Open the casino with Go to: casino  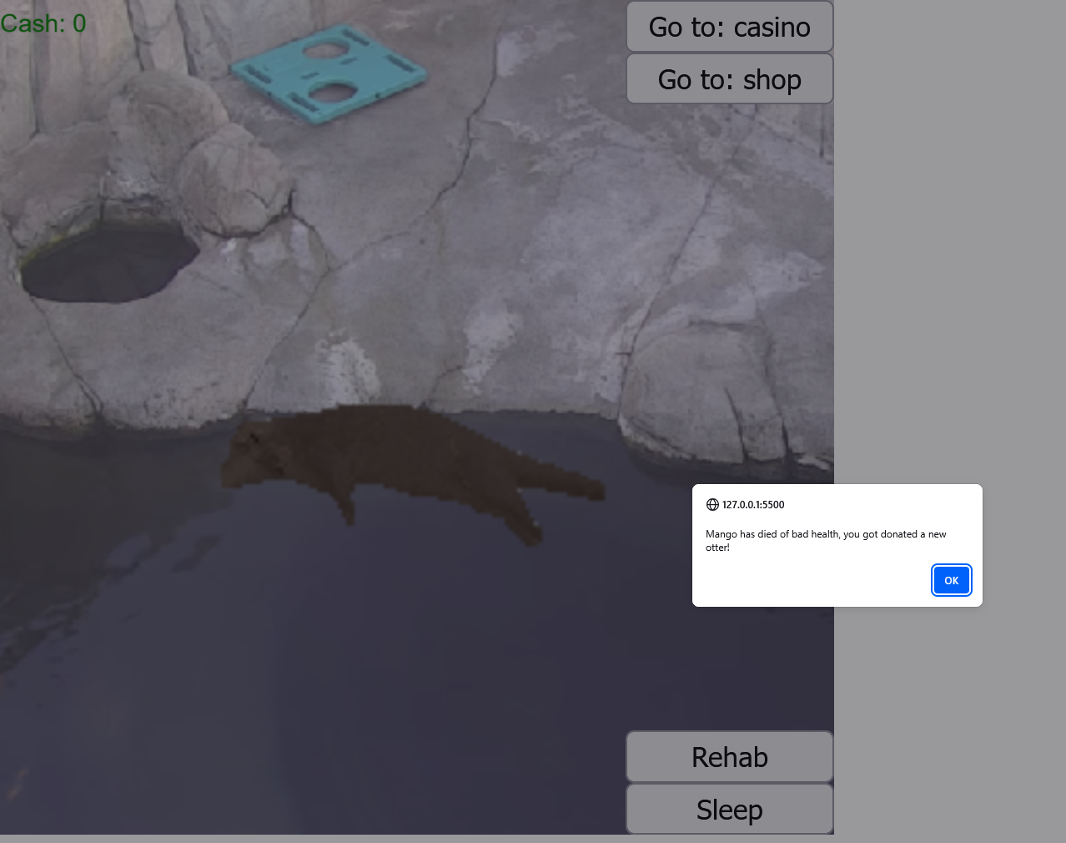[x=729, y=26]
